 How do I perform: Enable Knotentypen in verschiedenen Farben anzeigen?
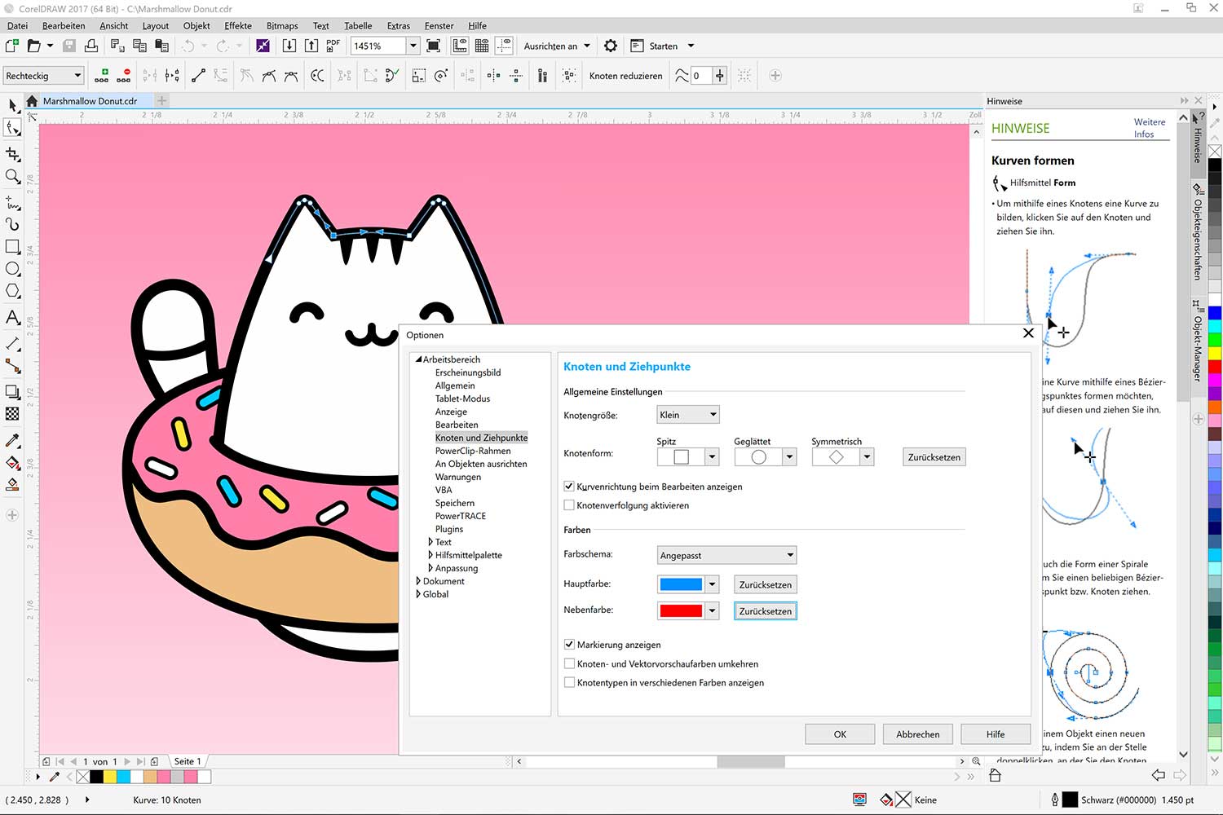tap(568, 682)
